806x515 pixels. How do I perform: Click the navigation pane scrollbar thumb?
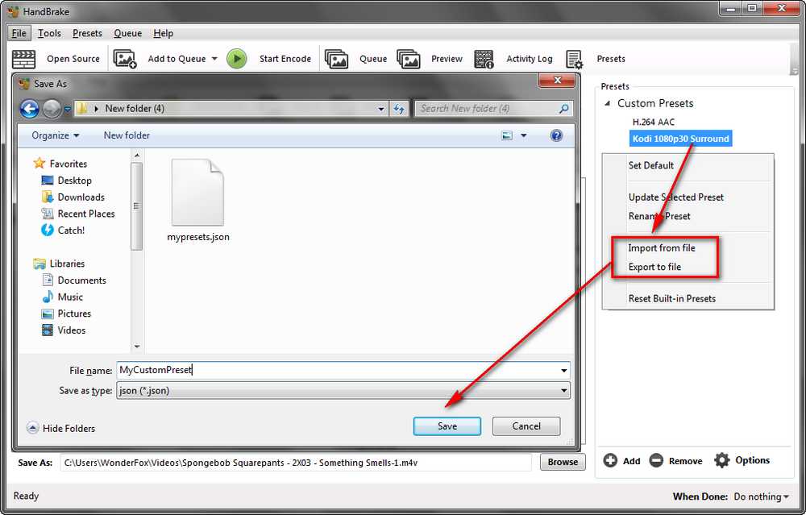[136, 206]
